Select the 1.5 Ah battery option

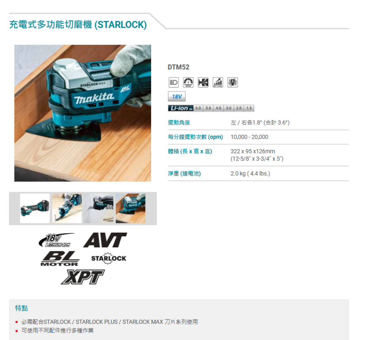(x=249, y=108)
